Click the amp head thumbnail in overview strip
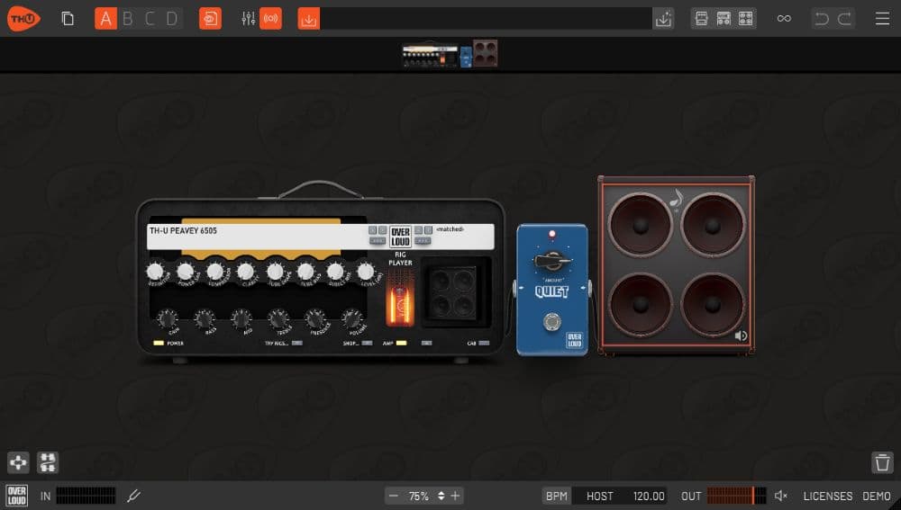 click(430, 55)
